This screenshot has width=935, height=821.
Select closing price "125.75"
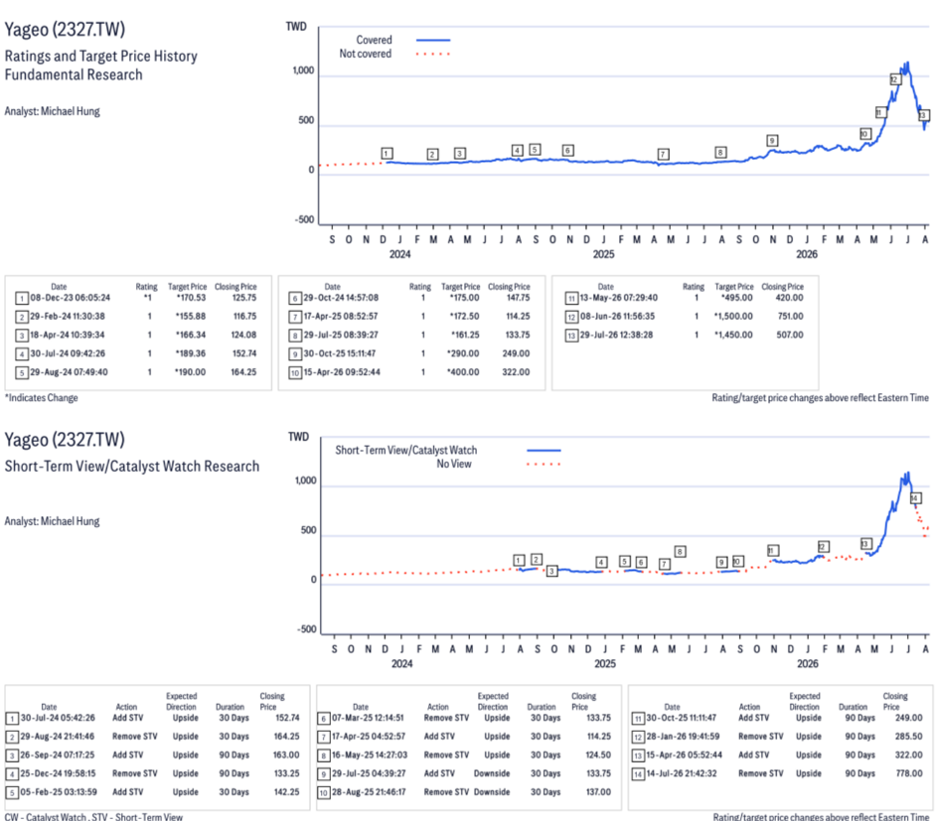(244, 298)
